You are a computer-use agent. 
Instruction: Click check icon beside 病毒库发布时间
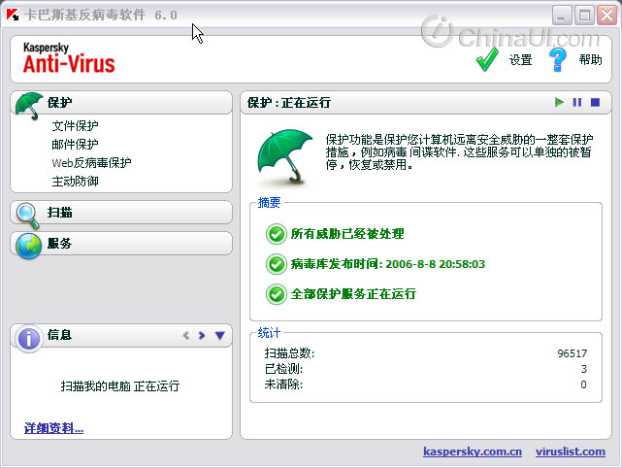[x=277, y=264]
